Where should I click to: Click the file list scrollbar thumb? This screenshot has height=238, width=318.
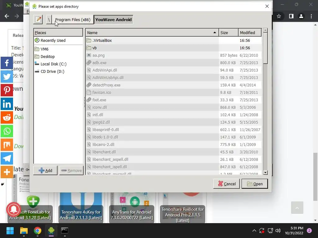click(x=265, y=48)
